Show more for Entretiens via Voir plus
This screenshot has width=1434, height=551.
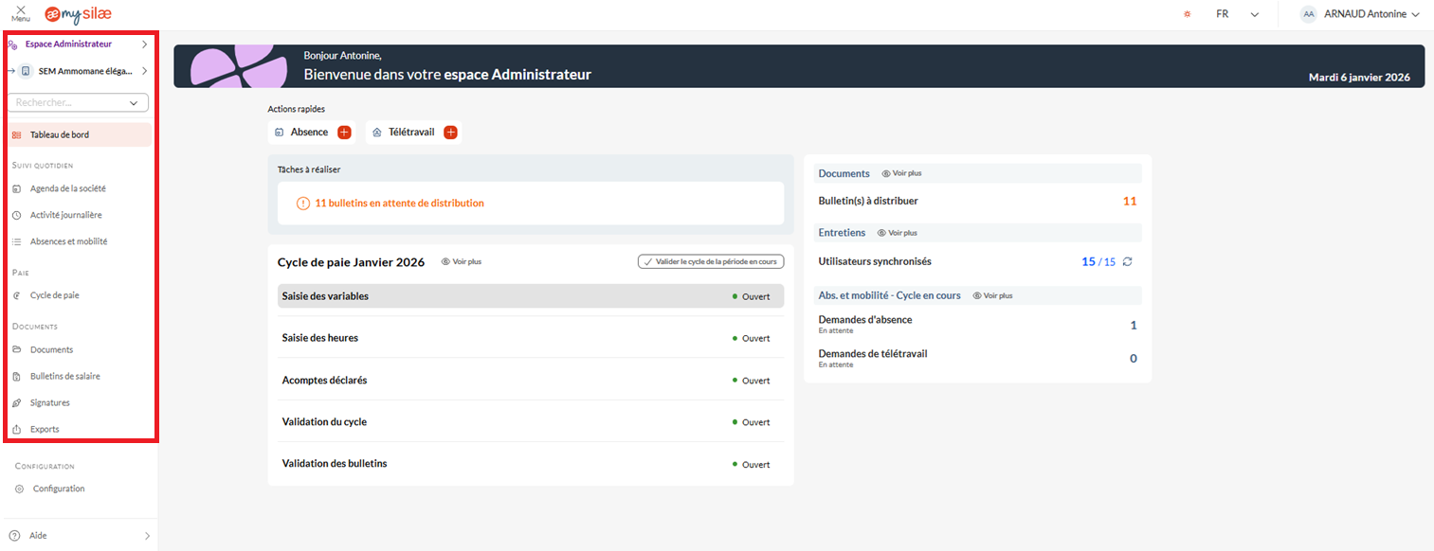[x=897, y=233]
